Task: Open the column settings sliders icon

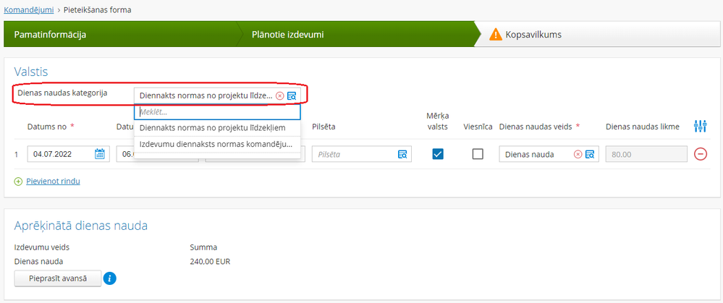Action: tap(700, 126)
